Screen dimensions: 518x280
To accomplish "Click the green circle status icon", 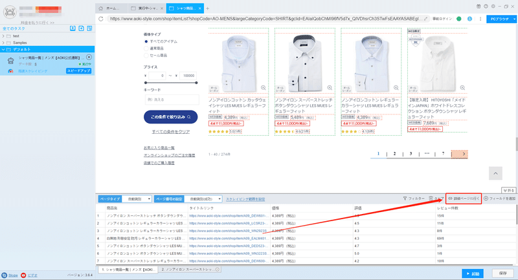I will (459, 19).
